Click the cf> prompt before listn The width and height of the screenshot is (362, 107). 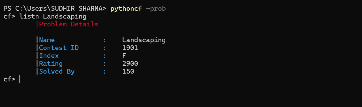[9, 16]
